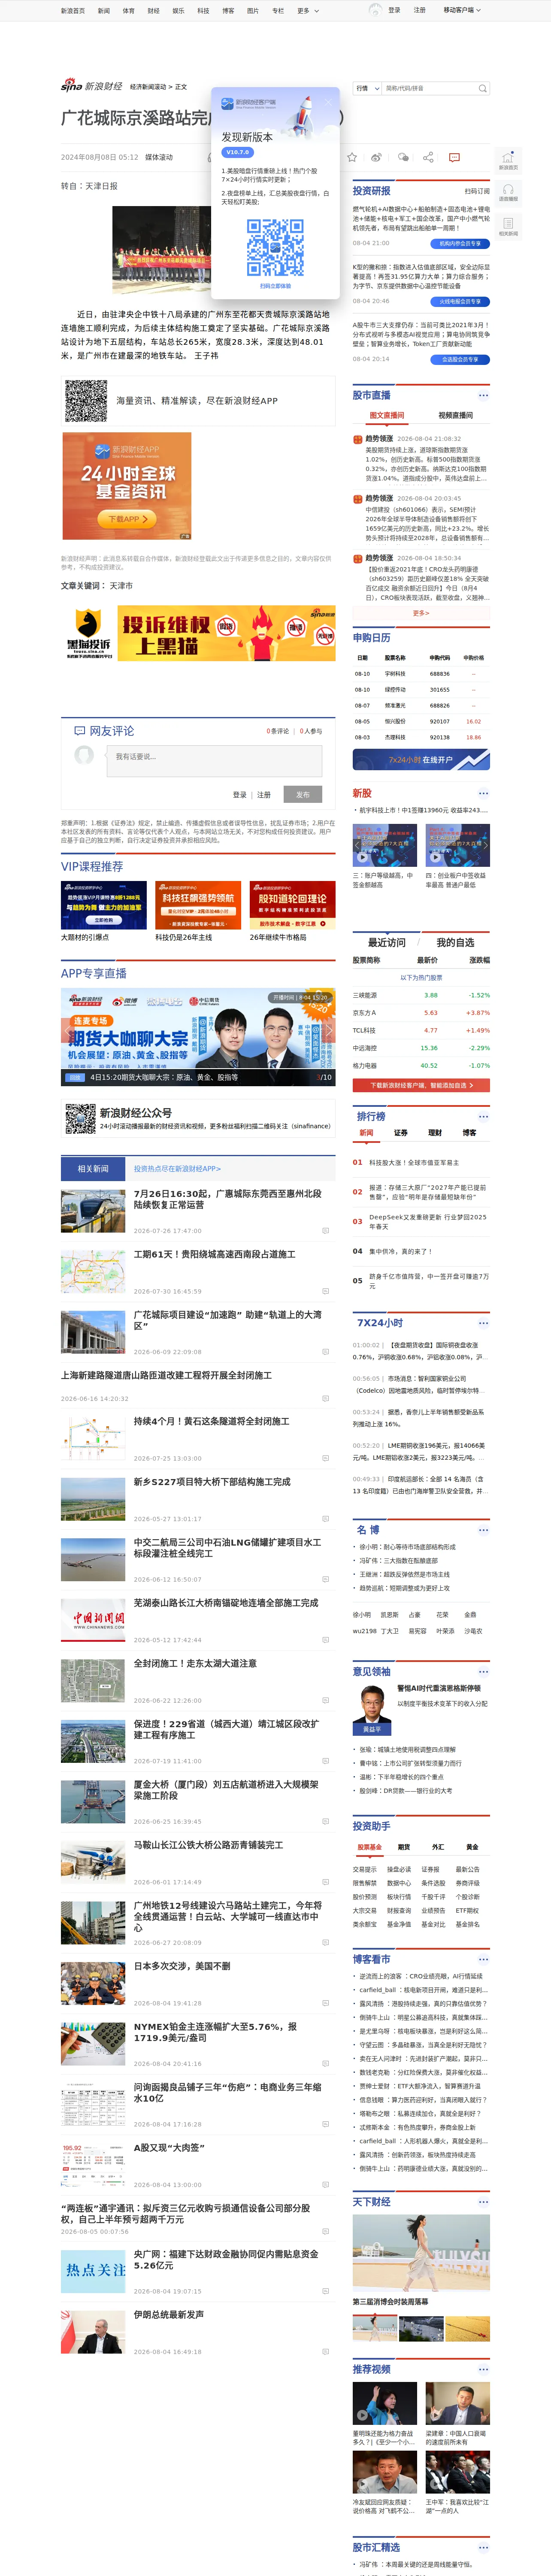Click the 下载新浪财经客户端 red button
The height and width of the screenshot is (2576, 551).
[x=421, y=1085]
